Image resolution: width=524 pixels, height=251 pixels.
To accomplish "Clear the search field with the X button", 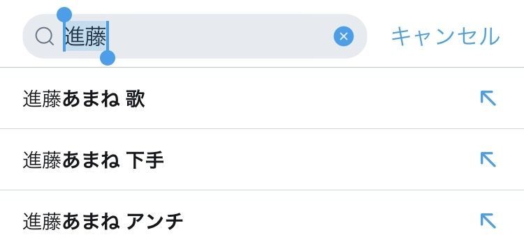I will pos(344,36).
